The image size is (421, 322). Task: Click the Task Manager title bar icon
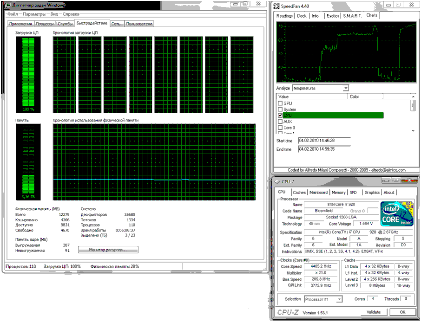tap(8, 5)
